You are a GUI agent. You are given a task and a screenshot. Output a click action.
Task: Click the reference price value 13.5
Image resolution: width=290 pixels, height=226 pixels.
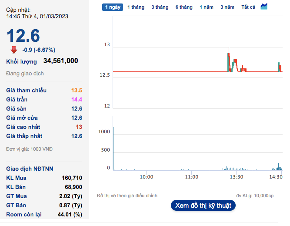pyautogui.click(x=77, y=91)
